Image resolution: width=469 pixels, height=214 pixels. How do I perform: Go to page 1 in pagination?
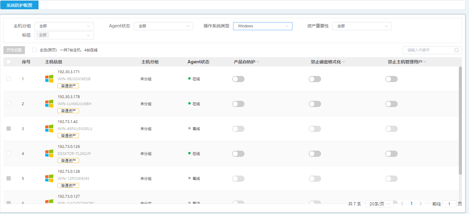point(411,204)
